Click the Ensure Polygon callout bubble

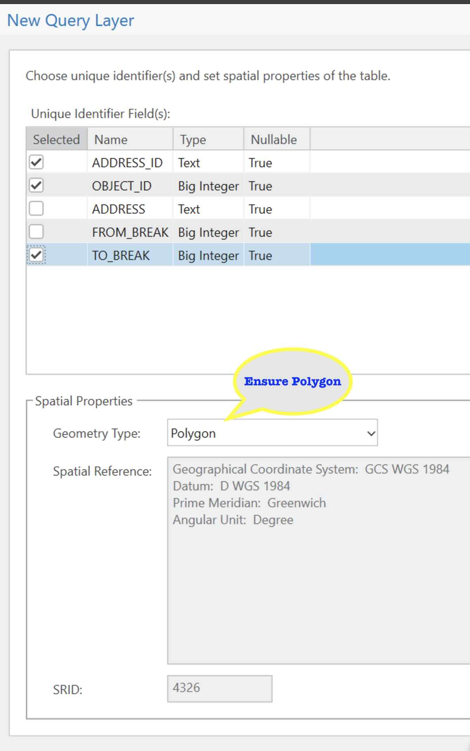coord(292,381)
